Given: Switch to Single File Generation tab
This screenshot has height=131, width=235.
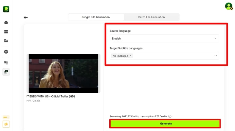Looking at the screenshot, I should [96, 17].
